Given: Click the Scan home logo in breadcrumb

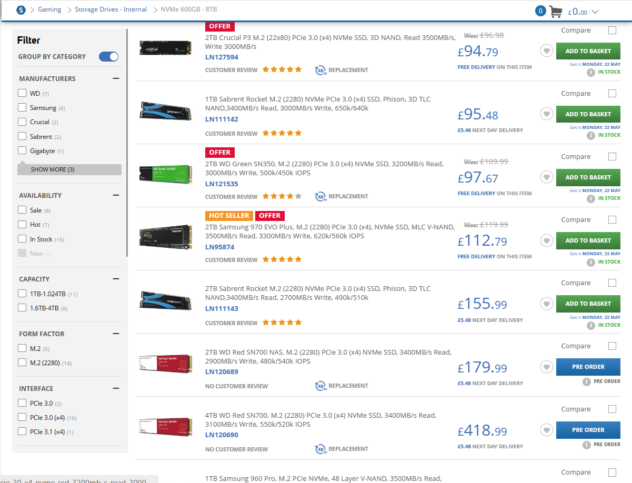Looking at the screenshot, I should point(20,9).
